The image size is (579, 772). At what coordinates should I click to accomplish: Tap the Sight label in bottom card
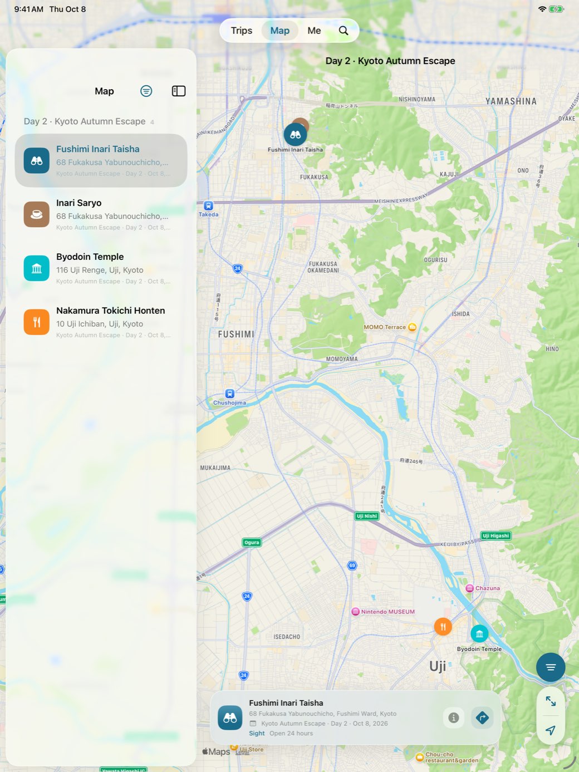[x=257, y=733]
